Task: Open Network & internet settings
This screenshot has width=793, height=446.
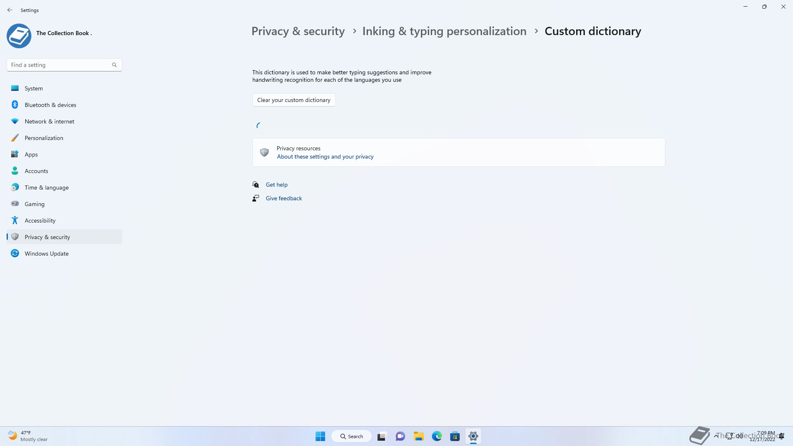Action: [64, 121]
